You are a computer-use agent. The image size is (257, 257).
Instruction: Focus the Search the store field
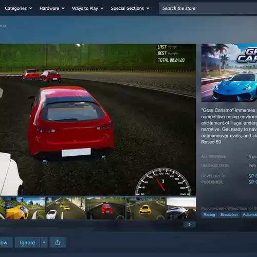(x=208, y=8)
